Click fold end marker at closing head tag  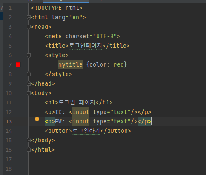click(x=28, y=83)
